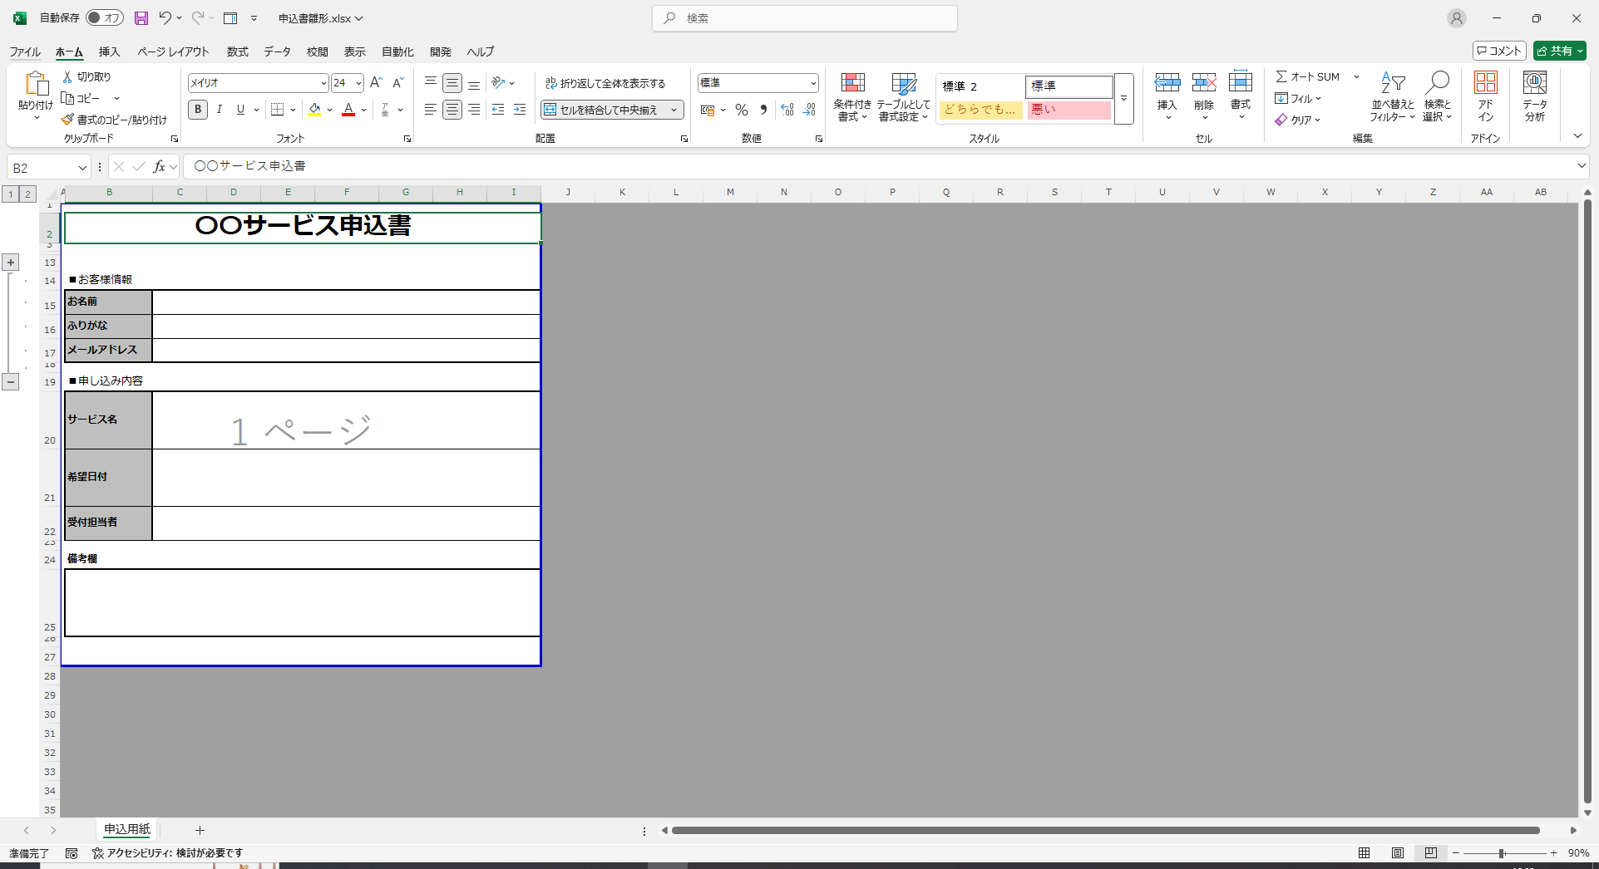The height and width of the screenshot is (869, 1599).
Task: Click inside the formula bar
Action: tap(582, 165)
